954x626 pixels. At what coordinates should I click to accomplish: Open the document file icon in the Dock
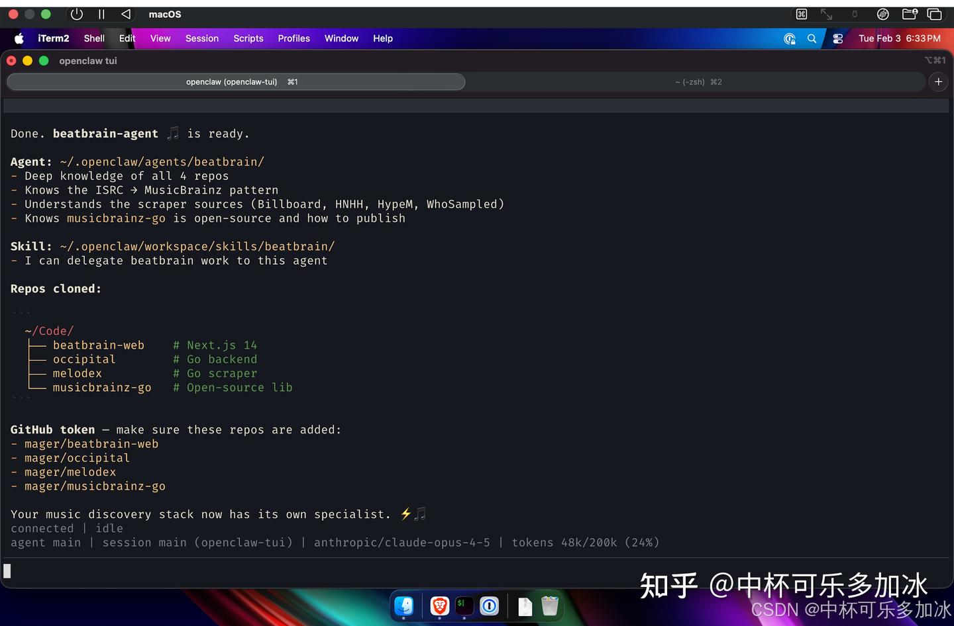click(x=525, y=606)
